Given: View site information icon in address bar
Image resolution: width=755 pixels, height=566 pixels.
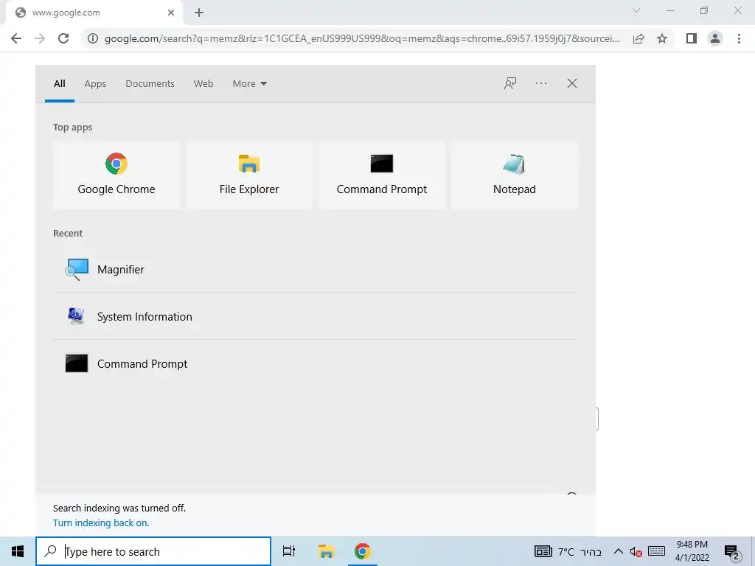Looking at the screenshot, I should (x=92, y=38).
